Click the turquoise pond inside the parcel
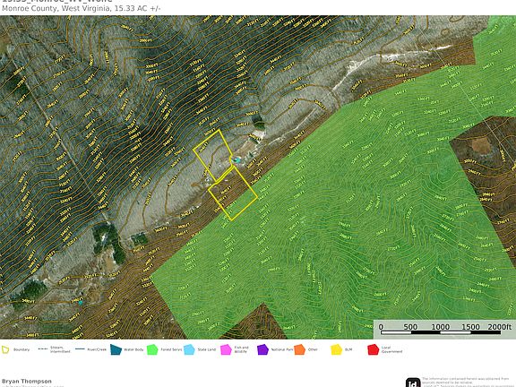This screenshot has height=387, width=516. coord(236,160)
